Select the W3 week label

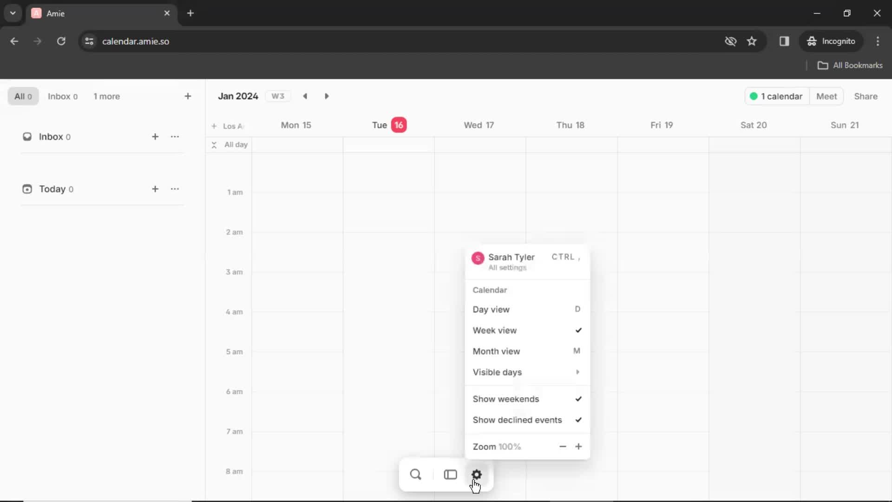pyautogui.click(x=277, y=96)
